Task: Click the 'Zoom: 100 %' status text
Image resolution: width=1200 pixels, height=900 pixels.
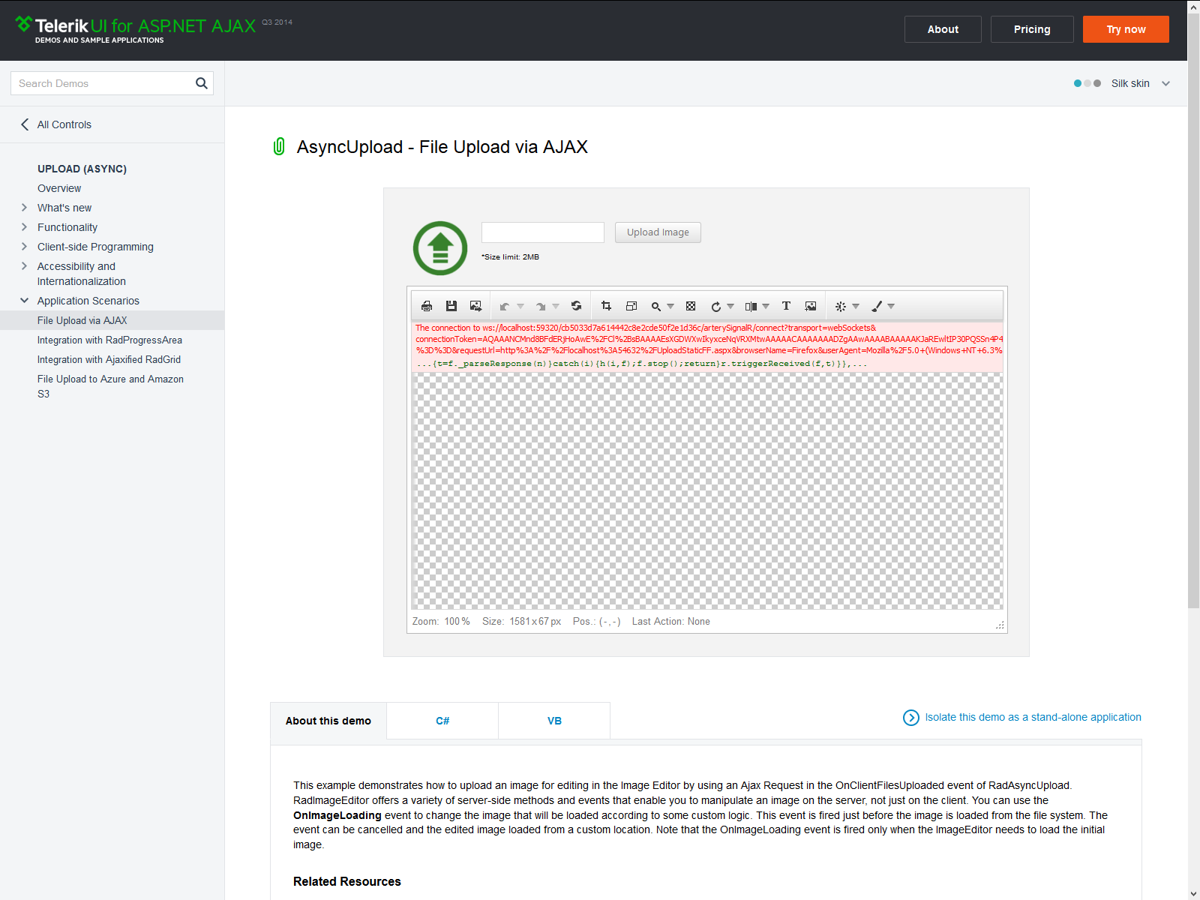Action: tap(441, 622)
